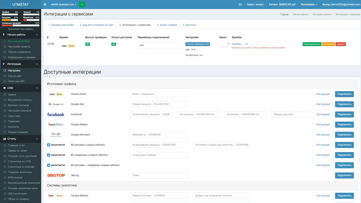Click the Facebook logo in integrations list

(x=56, y=114)
